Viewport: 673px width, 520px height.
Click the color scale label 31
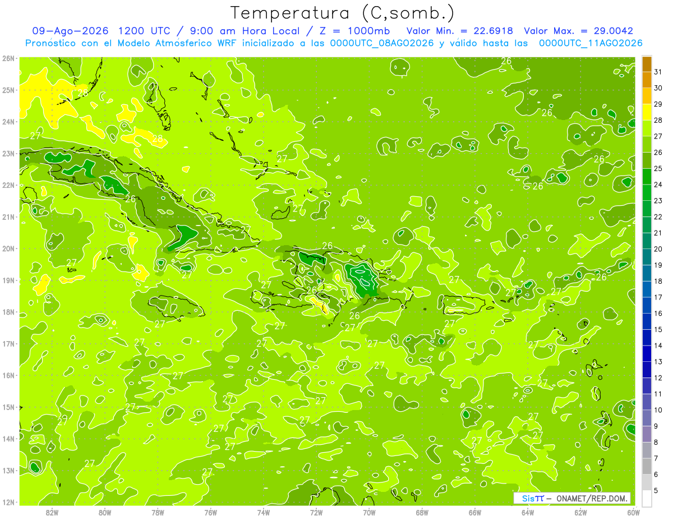658,72
